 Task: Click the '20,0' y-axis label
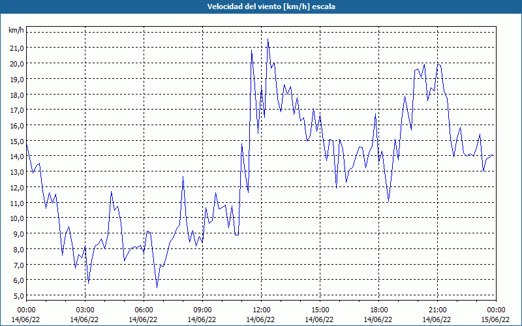click(17, 63)
